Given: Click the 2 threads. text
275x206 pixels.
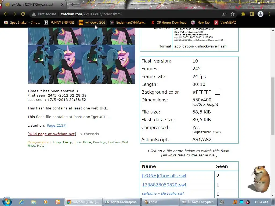Looking at the screenshot, I should coord(90,134).
